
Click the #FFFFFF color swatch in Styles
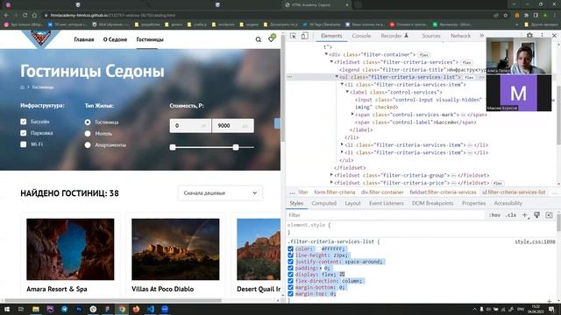click(318, 248)
